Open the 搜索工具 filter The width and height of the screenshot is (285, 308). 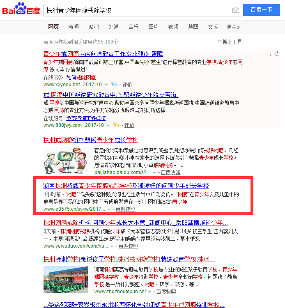coord(230,42)
